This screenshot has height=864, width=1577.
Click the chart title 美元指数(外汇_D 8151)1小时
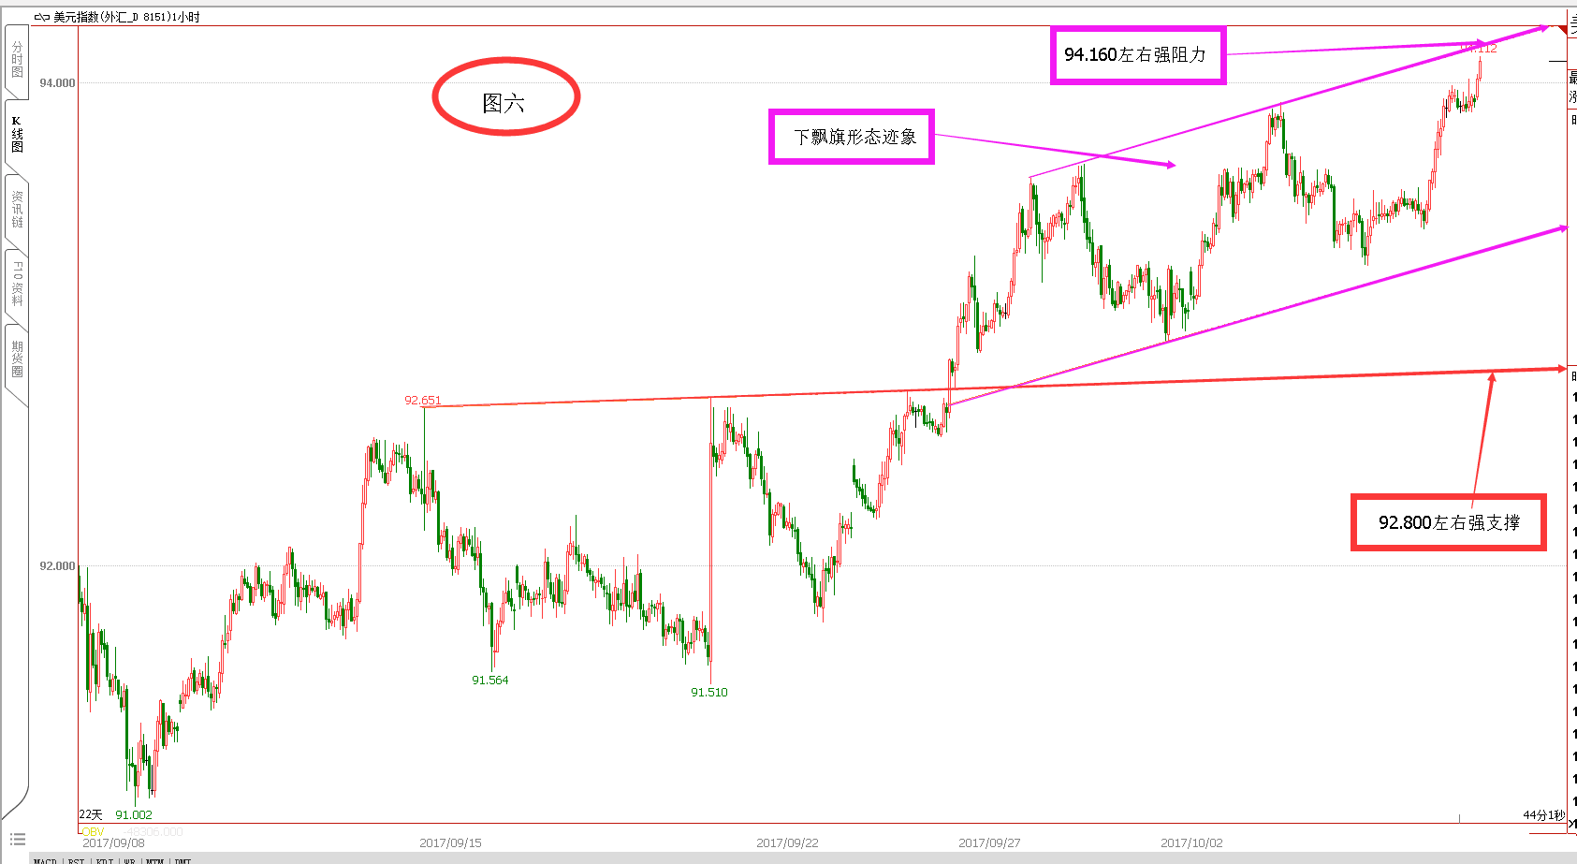pos(126,17)
